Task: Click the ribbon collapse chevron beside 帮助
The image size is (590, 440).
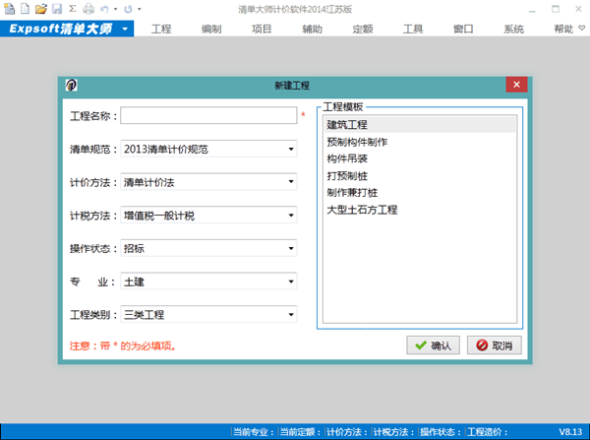Action: 581,30
